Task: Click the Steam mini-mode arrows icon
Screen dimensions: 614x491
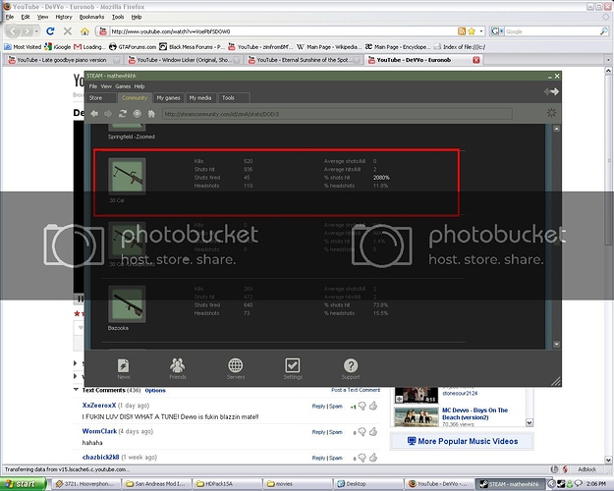Action: click(x=551, y=91)
